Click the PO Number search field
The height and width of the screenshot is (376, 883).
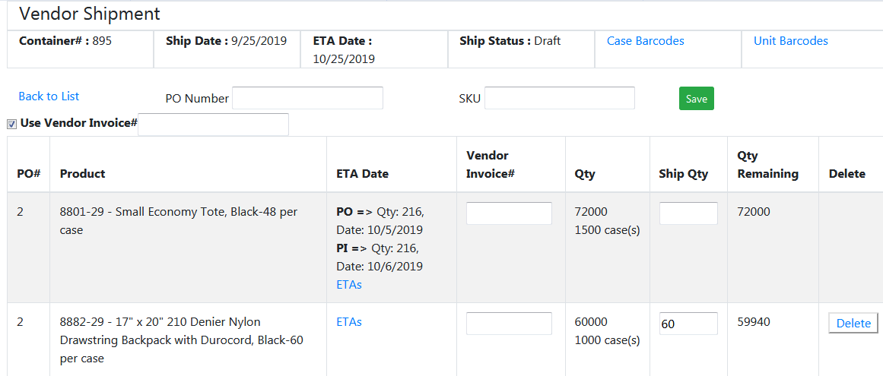point(307,98)
